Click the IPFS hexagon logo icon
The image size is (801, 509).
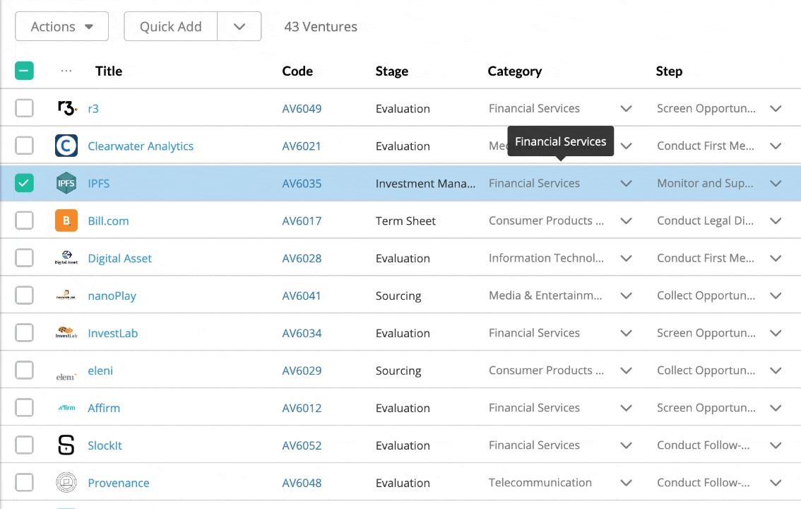66,183
